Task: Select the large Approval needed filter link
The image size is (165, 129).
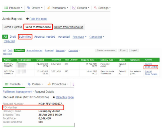Action: point(45,37)
